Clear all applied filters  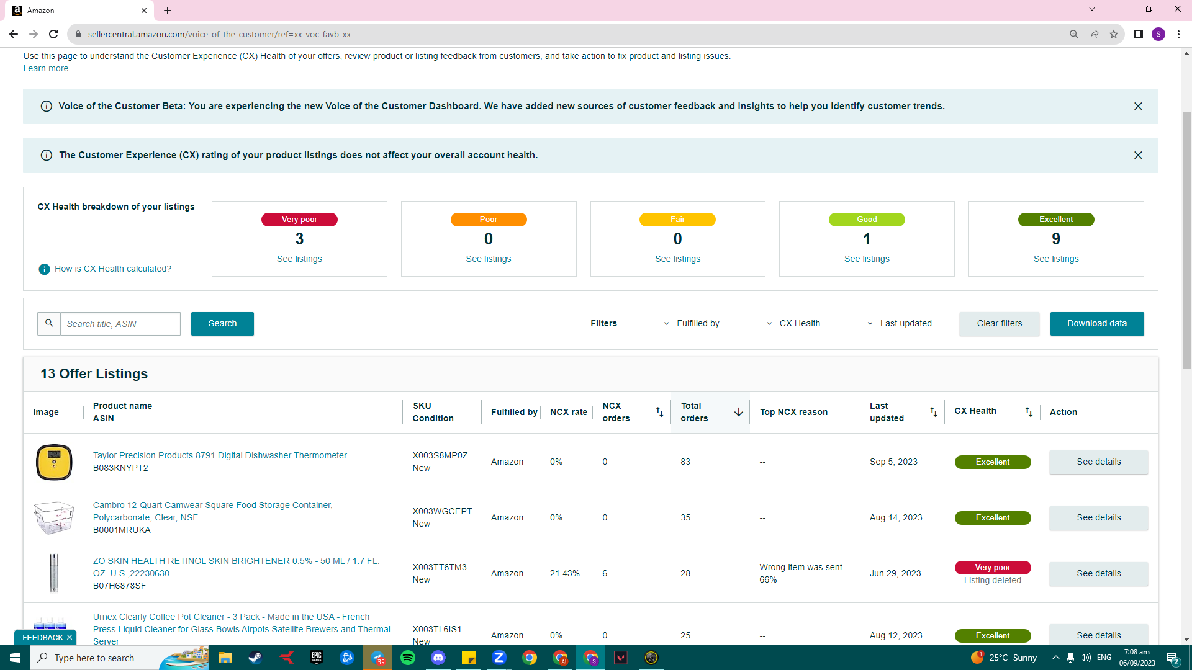coord(999,324)
